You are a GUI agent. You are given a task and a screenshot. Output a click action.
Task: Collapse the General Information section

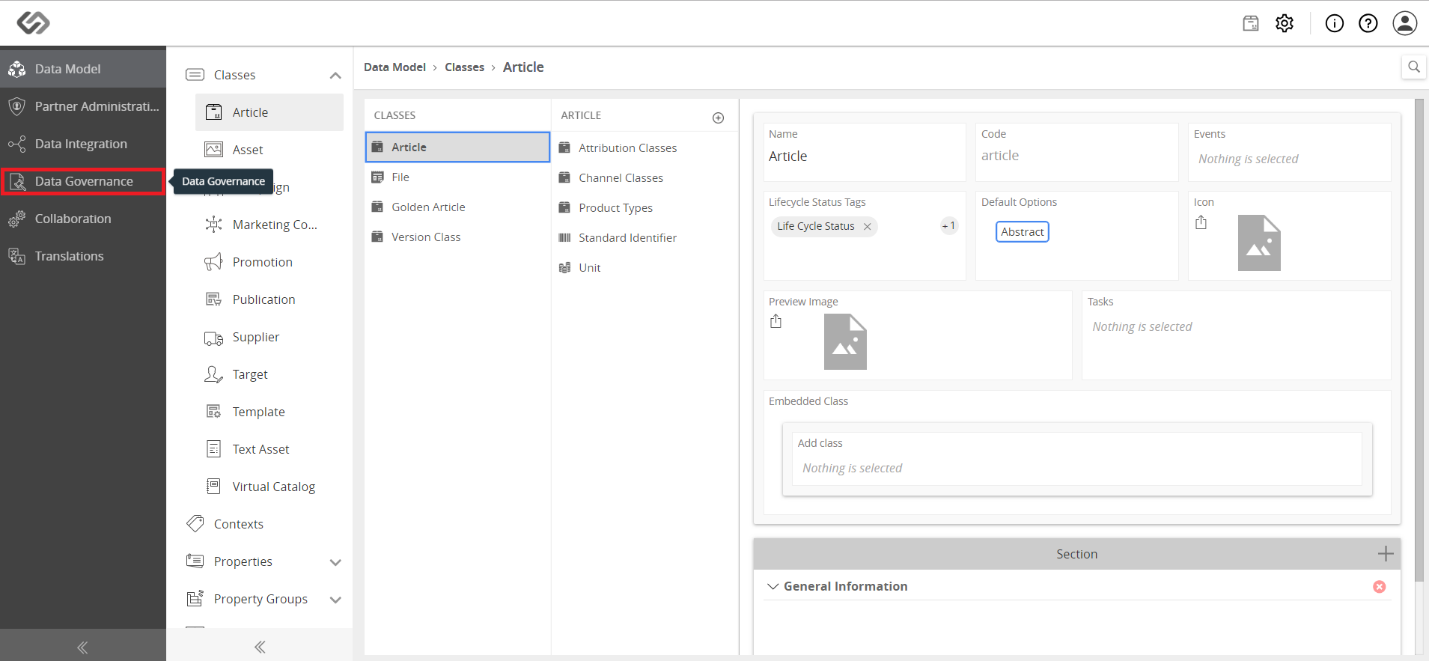point(773,586)
